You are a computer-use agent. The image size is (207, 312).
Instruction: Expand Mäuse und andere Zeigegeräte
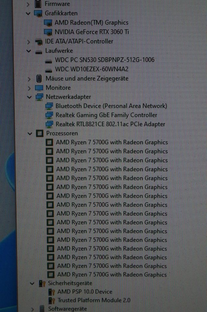tap(29, 79)
